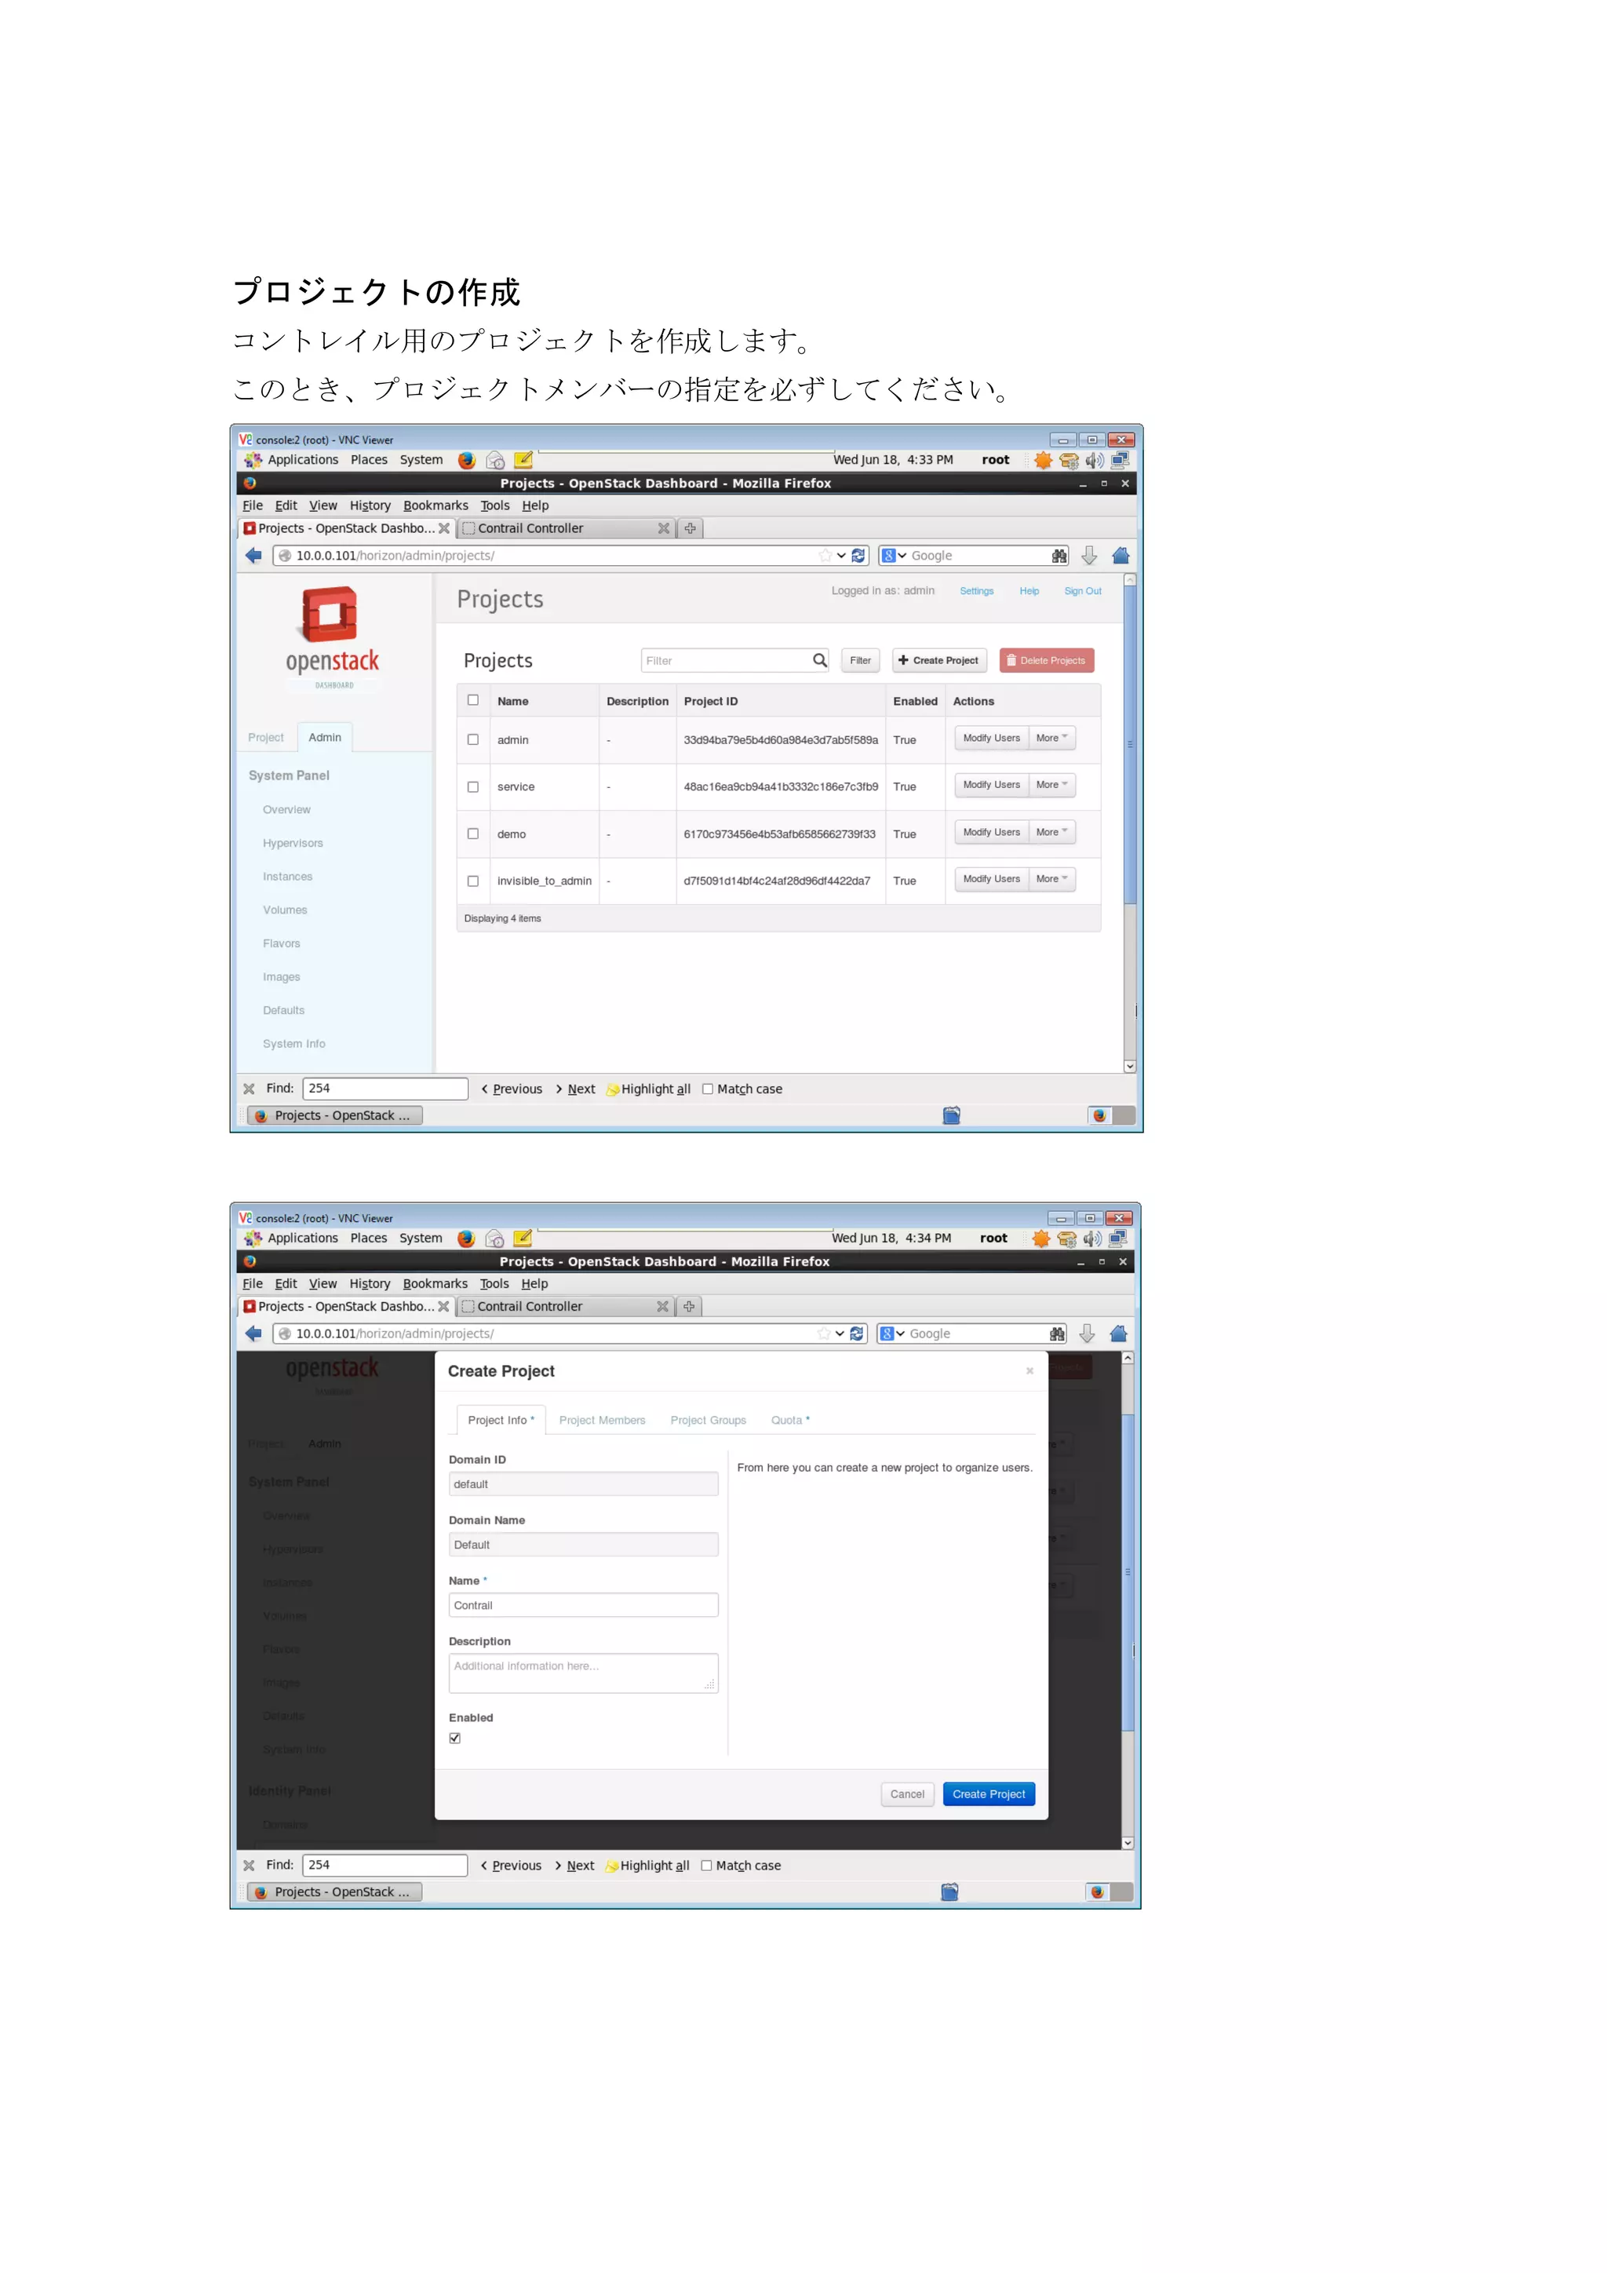Click the browser back arrow in the Projects list window
The width and height of the screenshot is (1607, 2273).
[254, 556]
